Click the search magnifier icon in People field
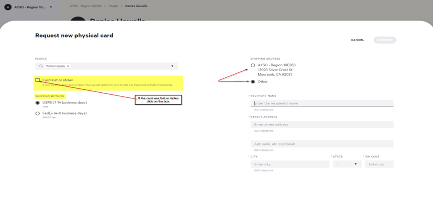 (41, 66)
